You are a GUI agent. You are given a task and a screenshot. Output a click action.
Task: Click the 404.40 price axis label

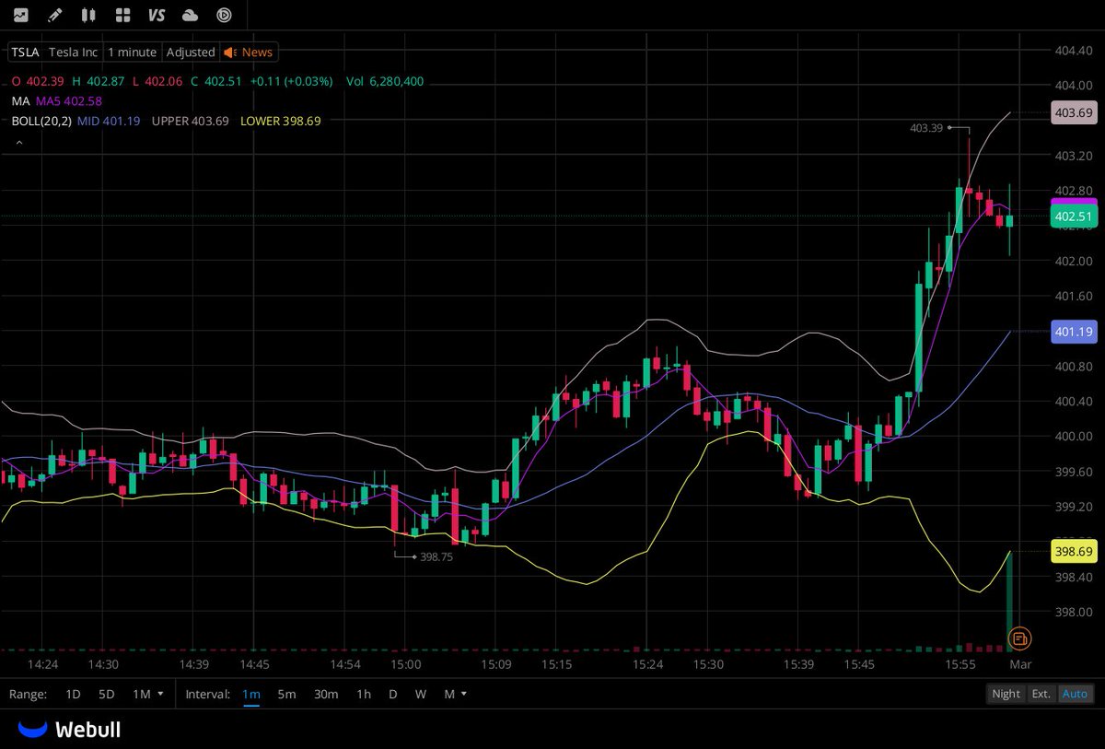pyautogui.click(x=1075, y=50)
